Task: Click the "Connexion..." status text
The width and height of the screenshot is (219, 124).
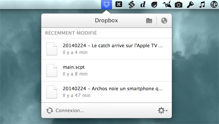Action: click(70, 111)
